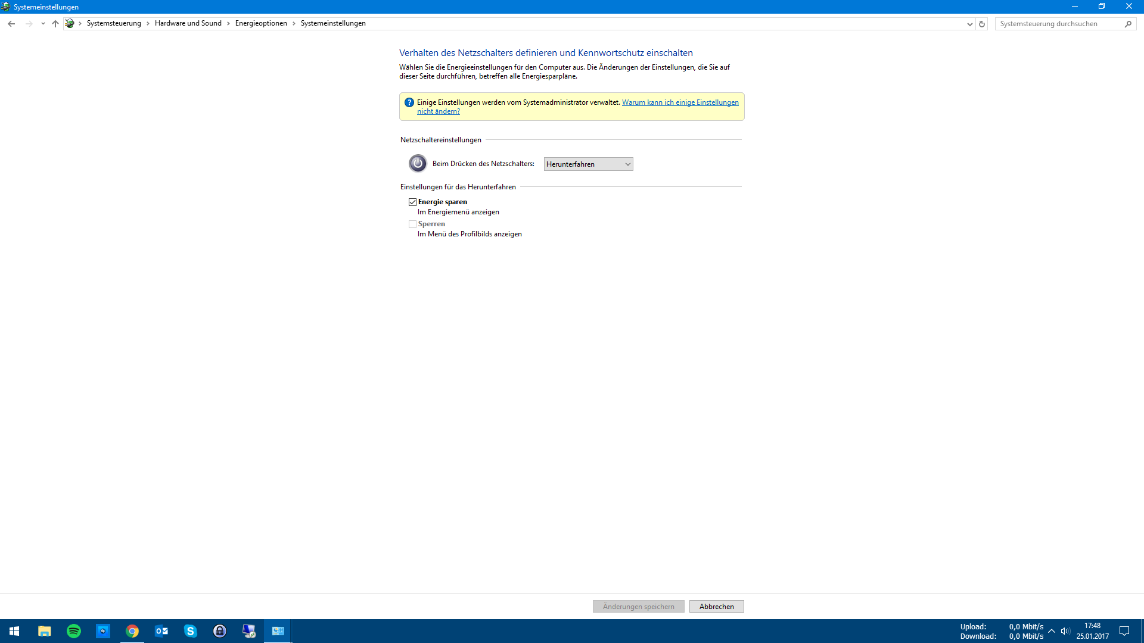
Task: Click the blue help question icon
Action: click(409, 102)
